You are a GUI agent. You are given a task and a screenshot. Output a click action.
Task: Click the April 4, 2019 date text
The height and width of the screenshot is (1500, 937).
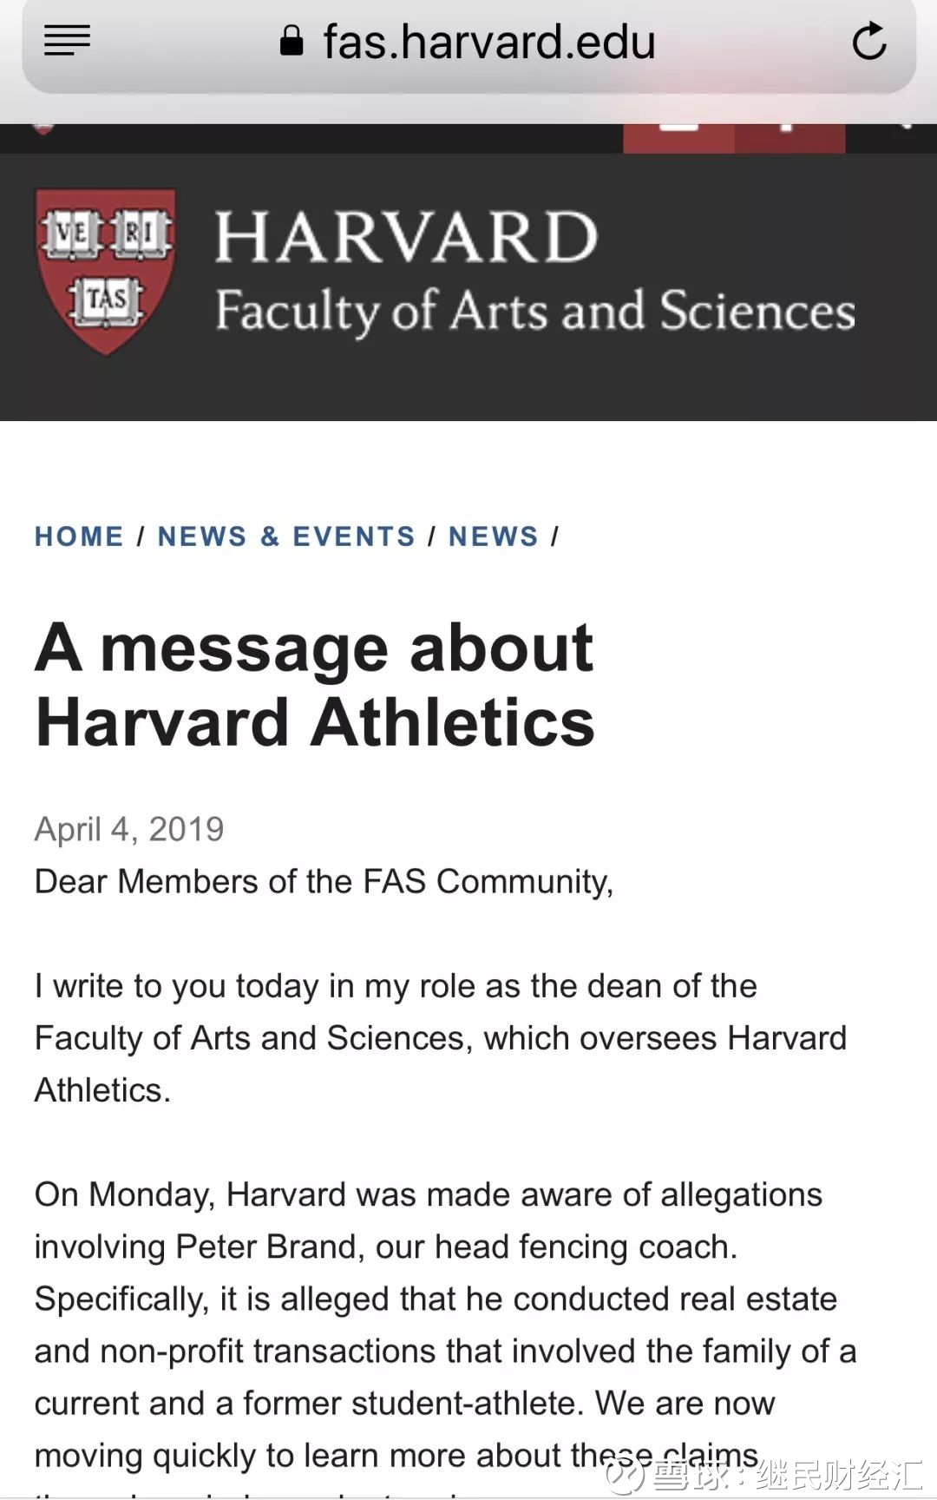pos(129,829)
